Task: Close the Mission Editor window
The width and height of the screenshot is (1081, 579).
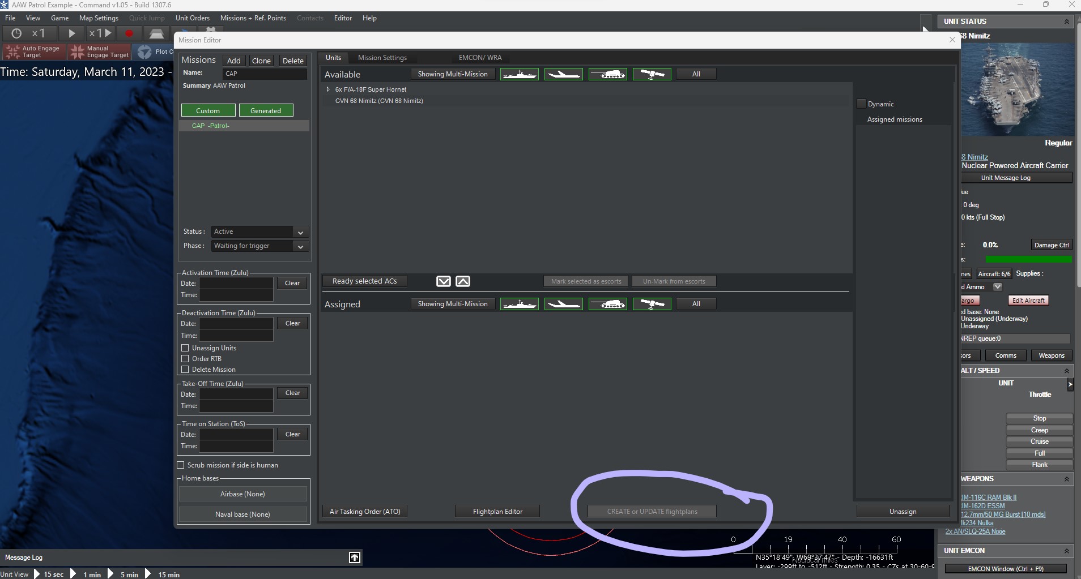Action: point(952,40)
